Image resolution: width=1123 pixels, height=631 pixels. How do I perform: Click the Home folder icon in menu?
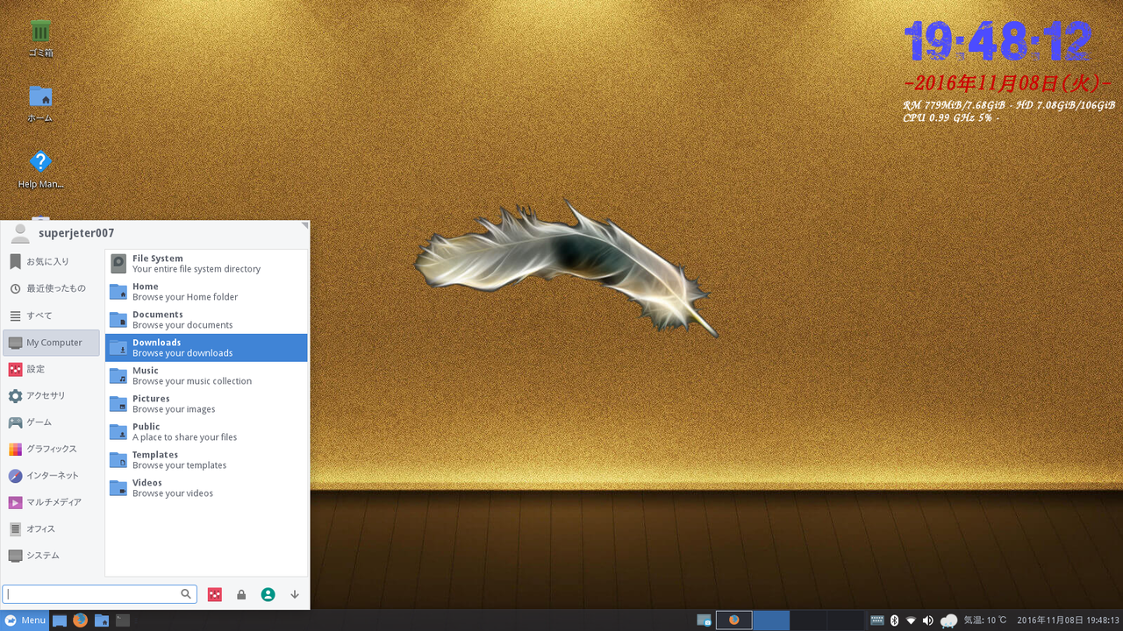click(118, 292)
